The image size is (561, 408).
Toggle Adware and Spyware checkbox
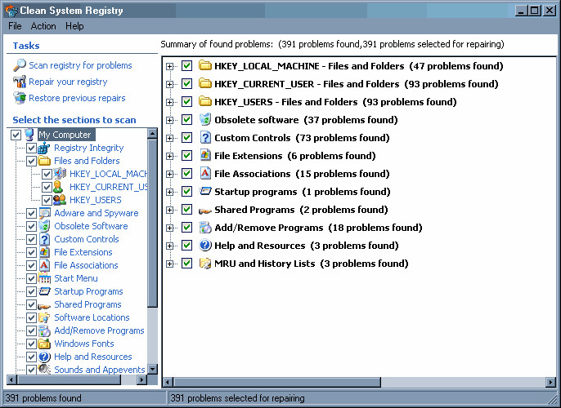tap(31, 213)
